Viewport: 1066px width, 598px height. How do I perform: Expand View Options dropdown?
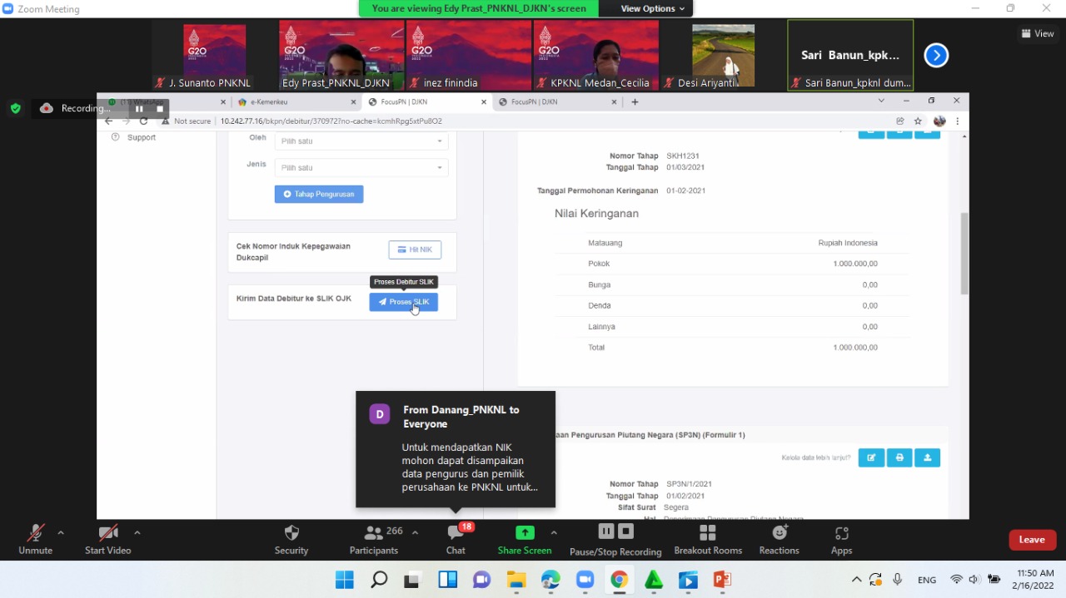click(653, 8)
